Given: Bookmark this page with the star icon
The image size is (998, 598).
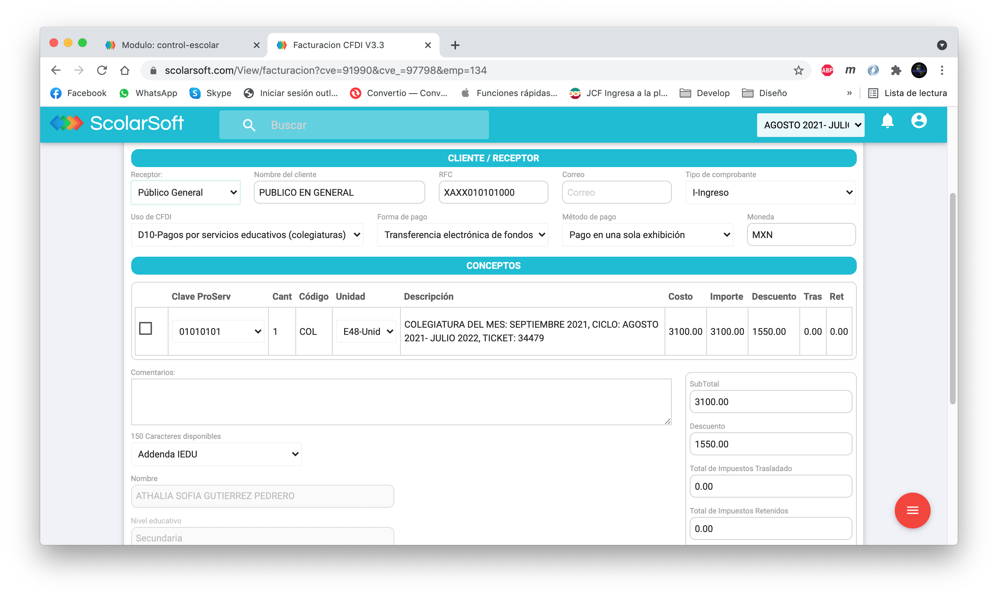Looking at the screenshot, I should (798, 70).
